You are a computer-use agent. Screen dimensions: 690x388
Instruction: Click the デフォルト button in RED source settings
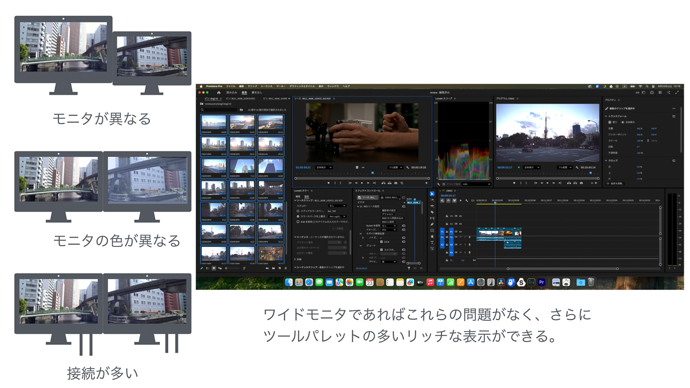tap(388, 214)
